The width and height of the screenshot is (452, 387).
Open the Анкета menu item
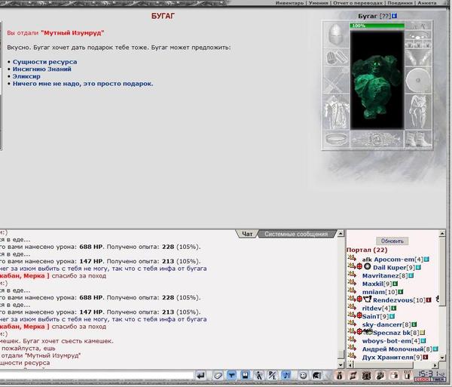tap(427, 3)
